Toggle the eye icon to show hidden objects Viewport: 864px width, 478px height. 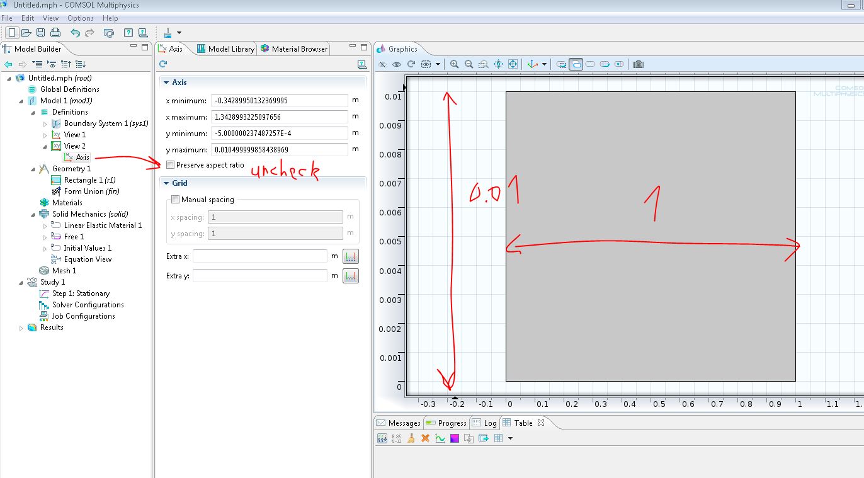tap(396, 64)
